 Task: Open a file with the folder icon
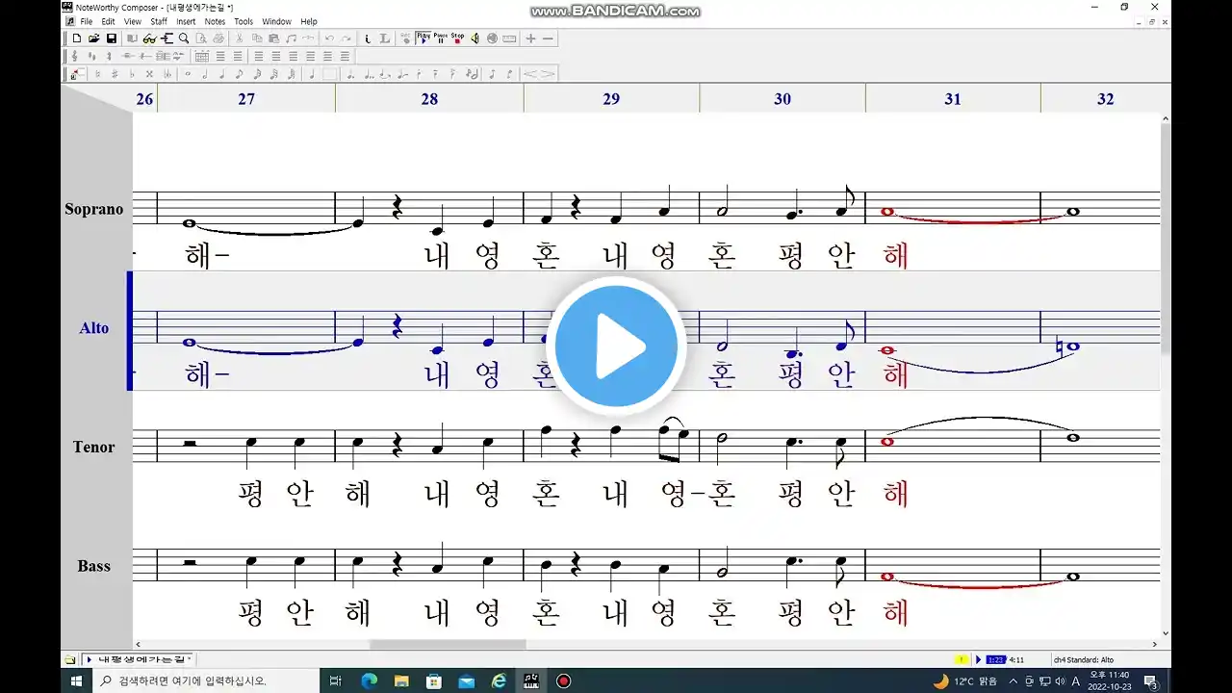(x=93, y=38)
